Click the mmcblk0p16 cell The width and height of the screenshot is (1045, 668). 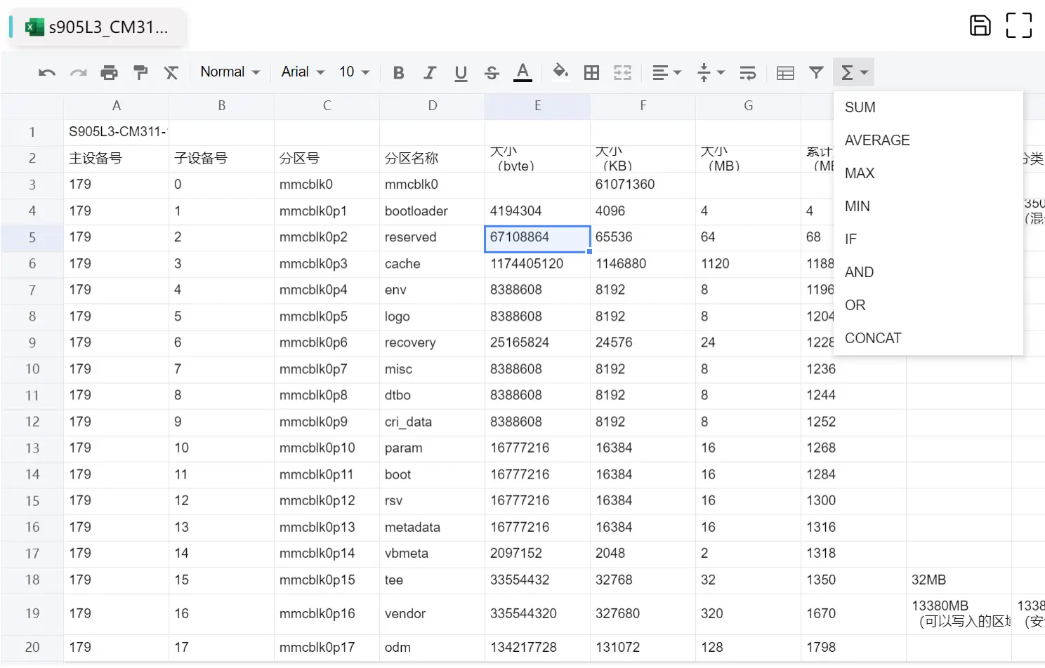pos(327,614)
